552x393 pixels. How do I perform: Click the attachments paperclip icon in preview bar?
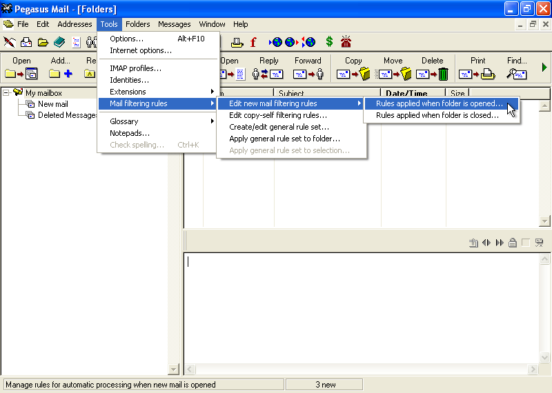[473, 243]
